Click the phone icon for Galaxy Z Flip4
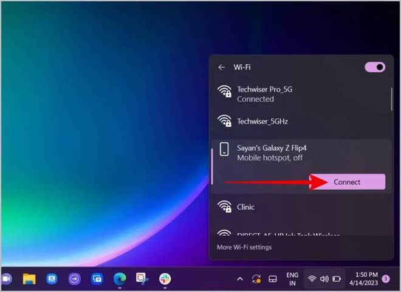The width and height of the screenshot is (401, 292). pyautogui.click(x=224, y=149)
